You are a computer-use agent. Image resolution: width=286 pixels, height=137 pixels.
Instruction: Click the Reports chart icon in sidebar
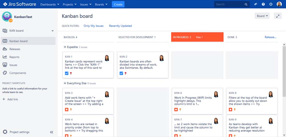click(5, 57)
